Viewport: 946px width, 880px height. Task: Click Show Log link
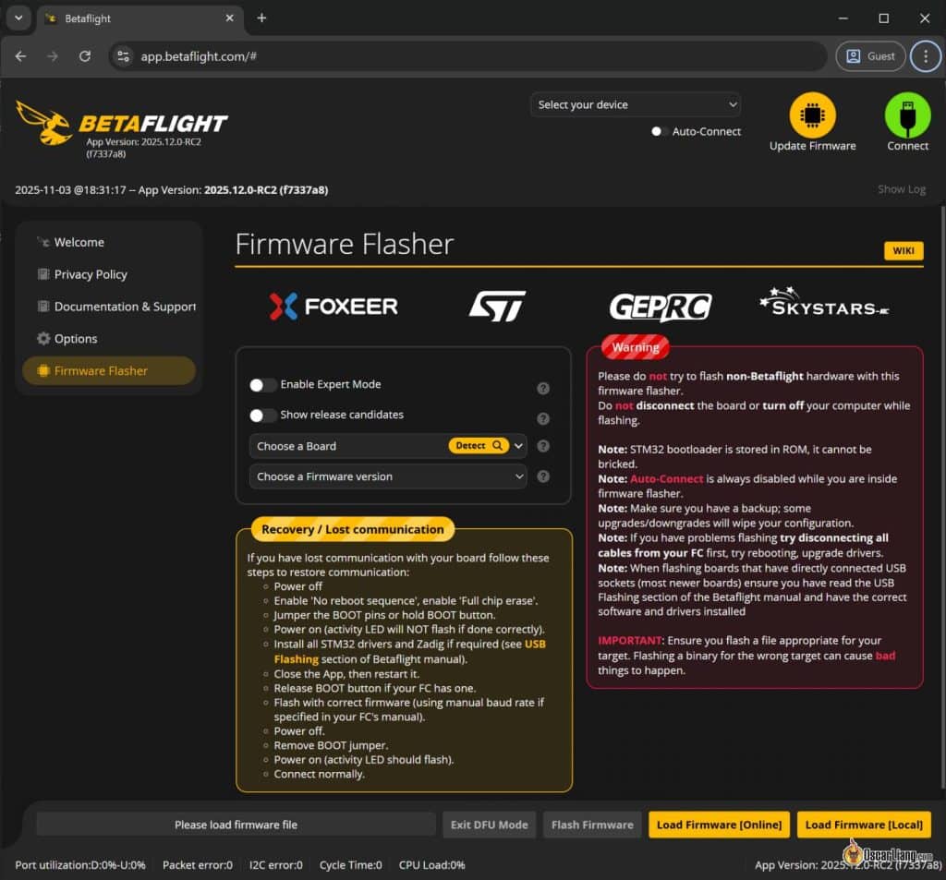click(x=902, y=189)
